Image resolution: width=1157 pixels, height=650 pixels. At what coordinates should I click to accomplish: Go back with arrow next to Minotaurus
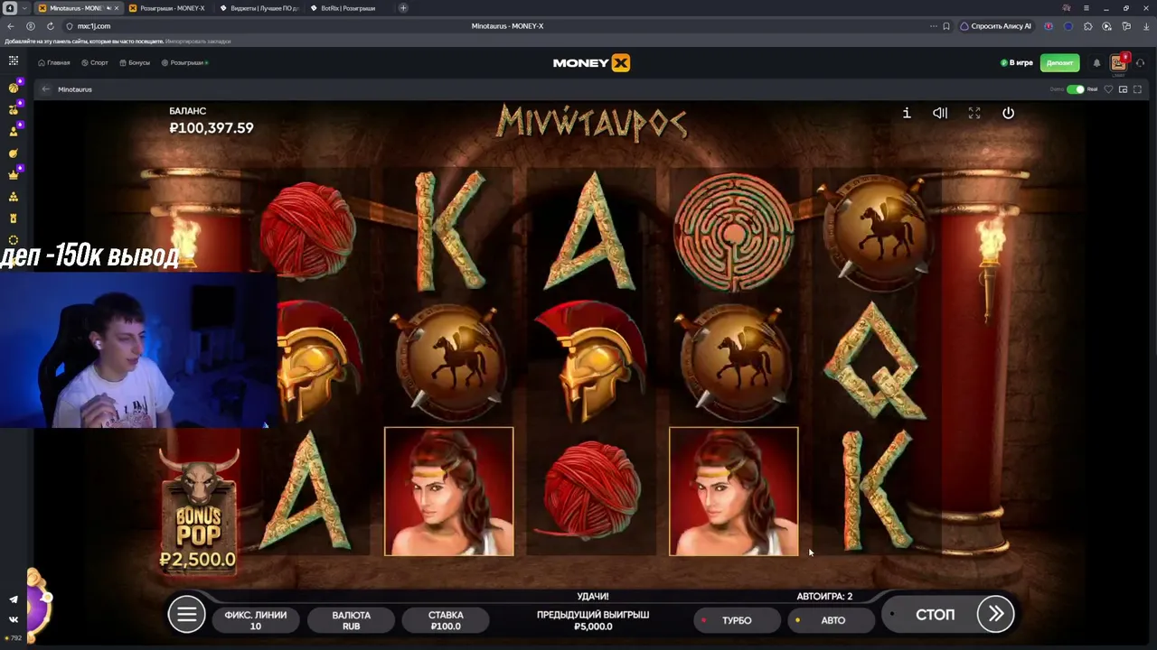[46, 89]
